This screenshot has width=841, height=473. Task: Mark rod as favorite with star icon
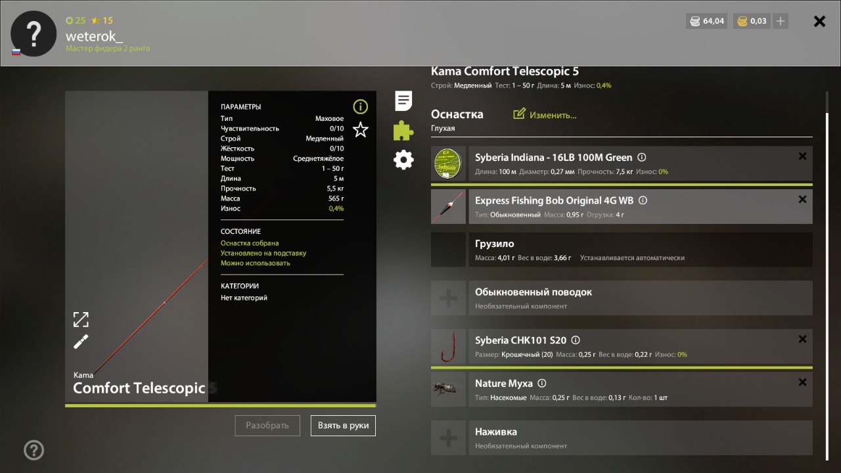(x=361, y=129)
